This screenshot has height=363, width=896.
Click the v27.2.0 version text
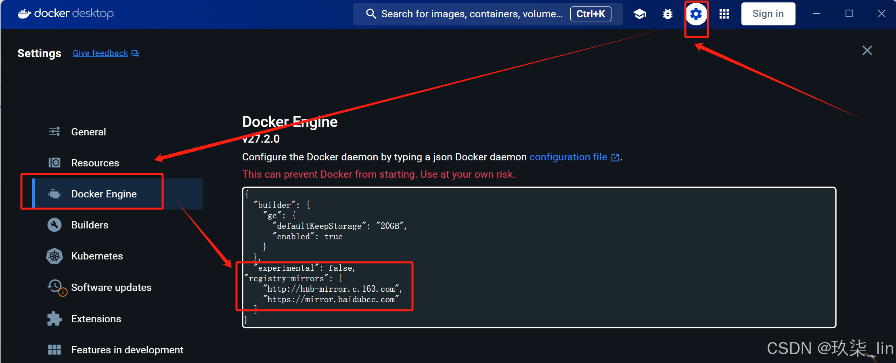tap(261, 139)
